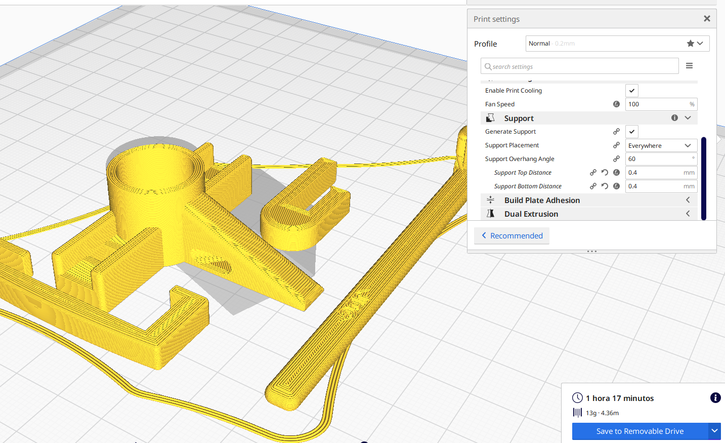
Task: Click the Support section info icon
Action: click(x=674, y=118)
